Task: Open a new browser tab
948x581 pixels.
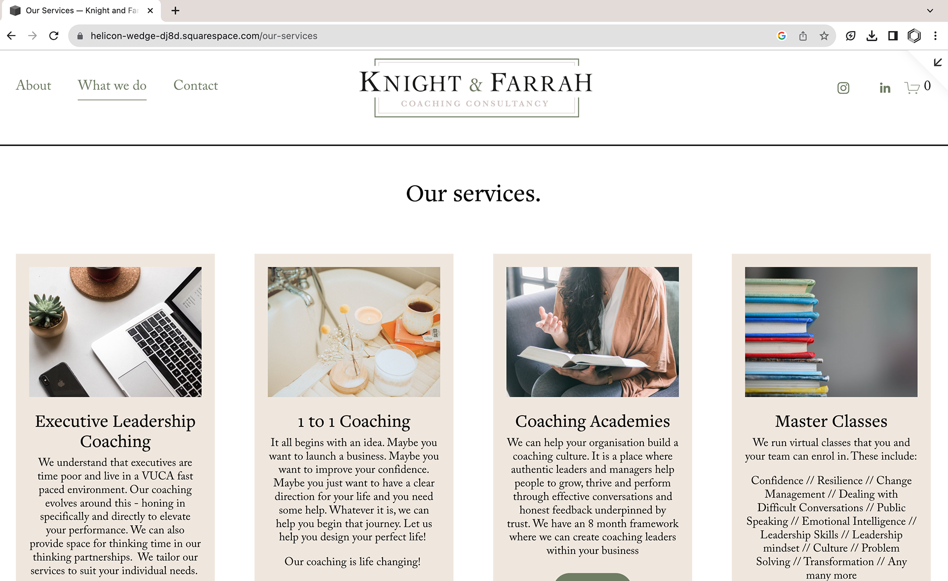Action: click(x=175, y=10)
